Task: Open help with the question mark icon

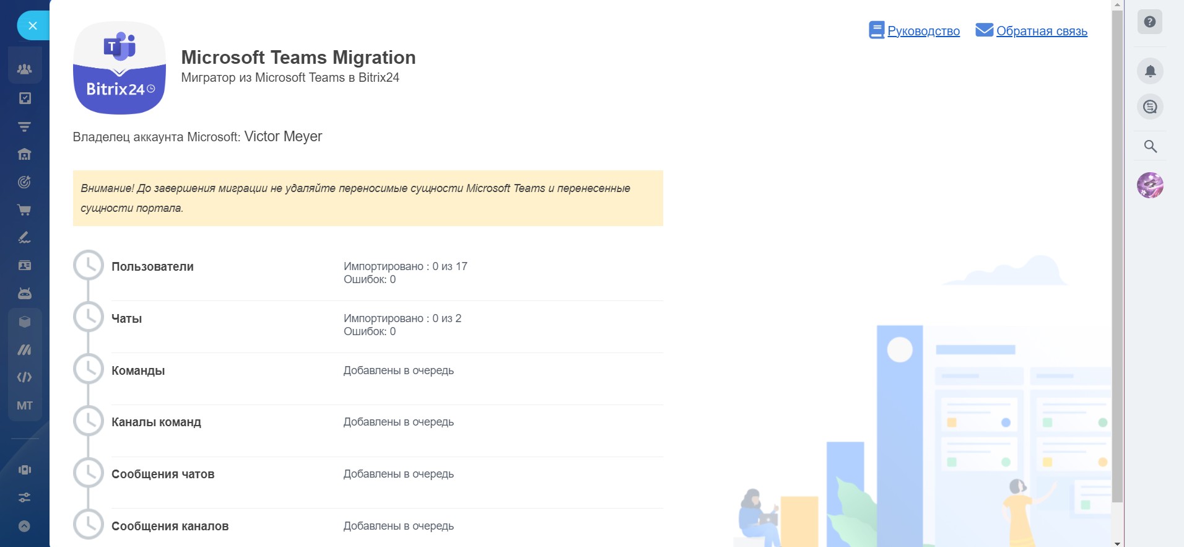Action: point(1150,22)
